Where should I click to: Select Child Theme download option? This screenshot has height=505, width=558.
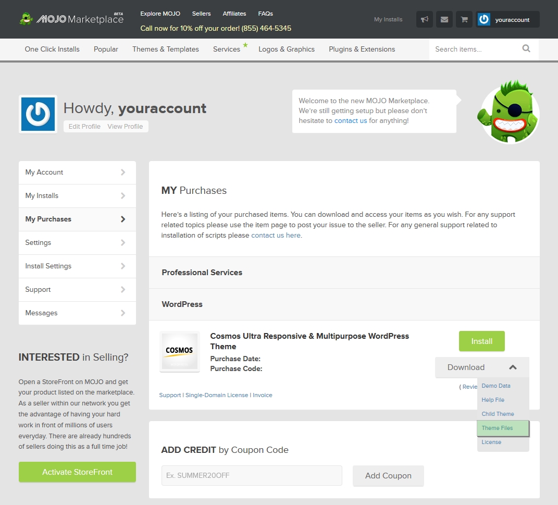click(x=498, y=414)
